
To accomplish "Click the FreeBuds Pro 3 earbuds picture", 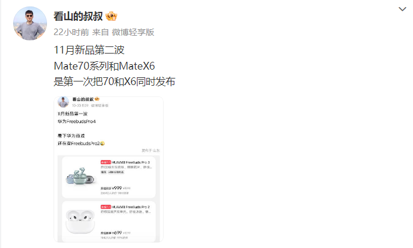I will tap(80, 175).
